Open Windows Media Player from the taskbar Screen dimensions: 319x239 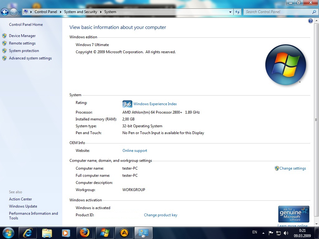tap(66, 233)
